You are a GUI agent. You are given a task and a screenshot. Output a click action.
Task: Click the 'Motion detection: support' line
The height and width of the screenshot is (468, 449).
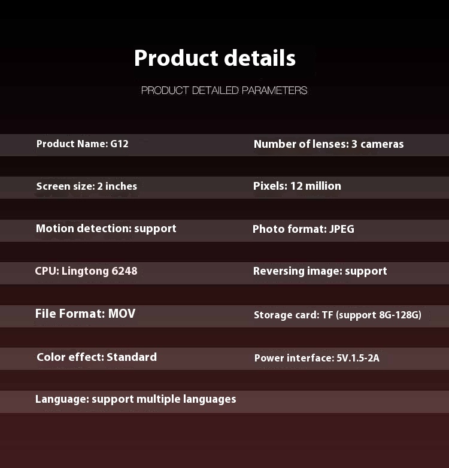pyautogui.click(x=106, y=229)
